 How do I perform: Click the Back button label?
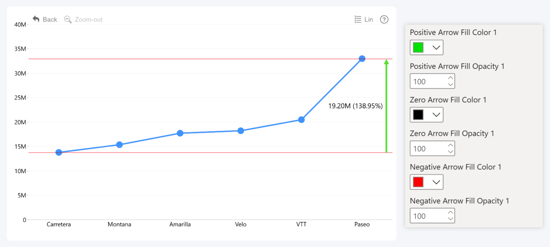[50, 19]
